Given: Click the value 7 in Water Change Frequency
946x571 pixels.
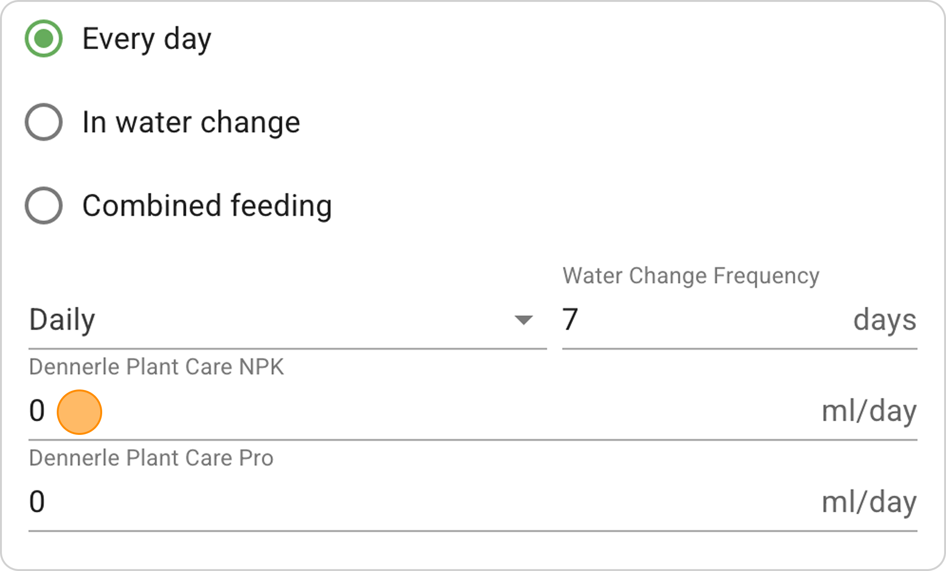Looking at the screenshot, I should click(570, 319).
